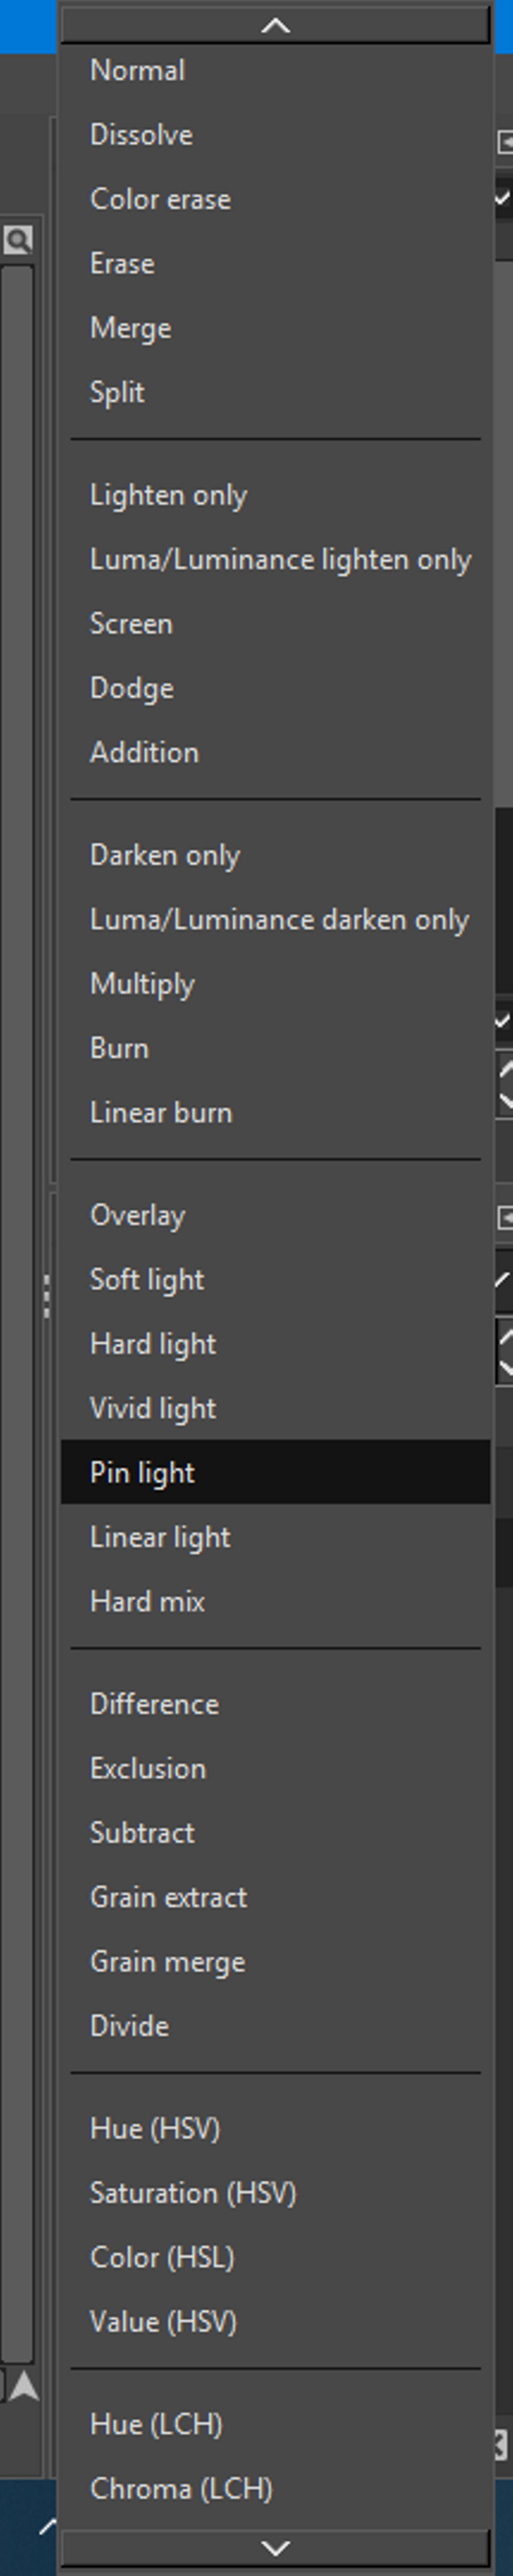Pick Hard mix mode

click(x=275, y=1602)
